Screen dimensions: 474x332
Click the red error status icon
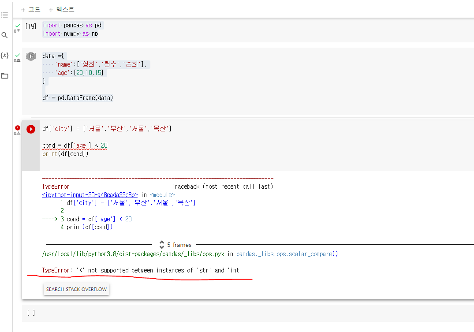click(18, 127)
